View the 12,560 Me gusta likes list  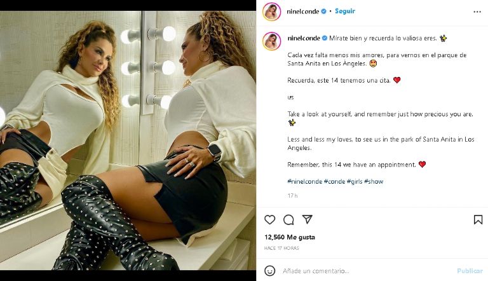pos(290,237)
